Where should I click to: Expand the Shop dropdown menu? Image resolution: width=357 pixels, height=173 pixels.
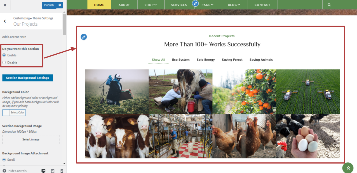pos(151,5)
